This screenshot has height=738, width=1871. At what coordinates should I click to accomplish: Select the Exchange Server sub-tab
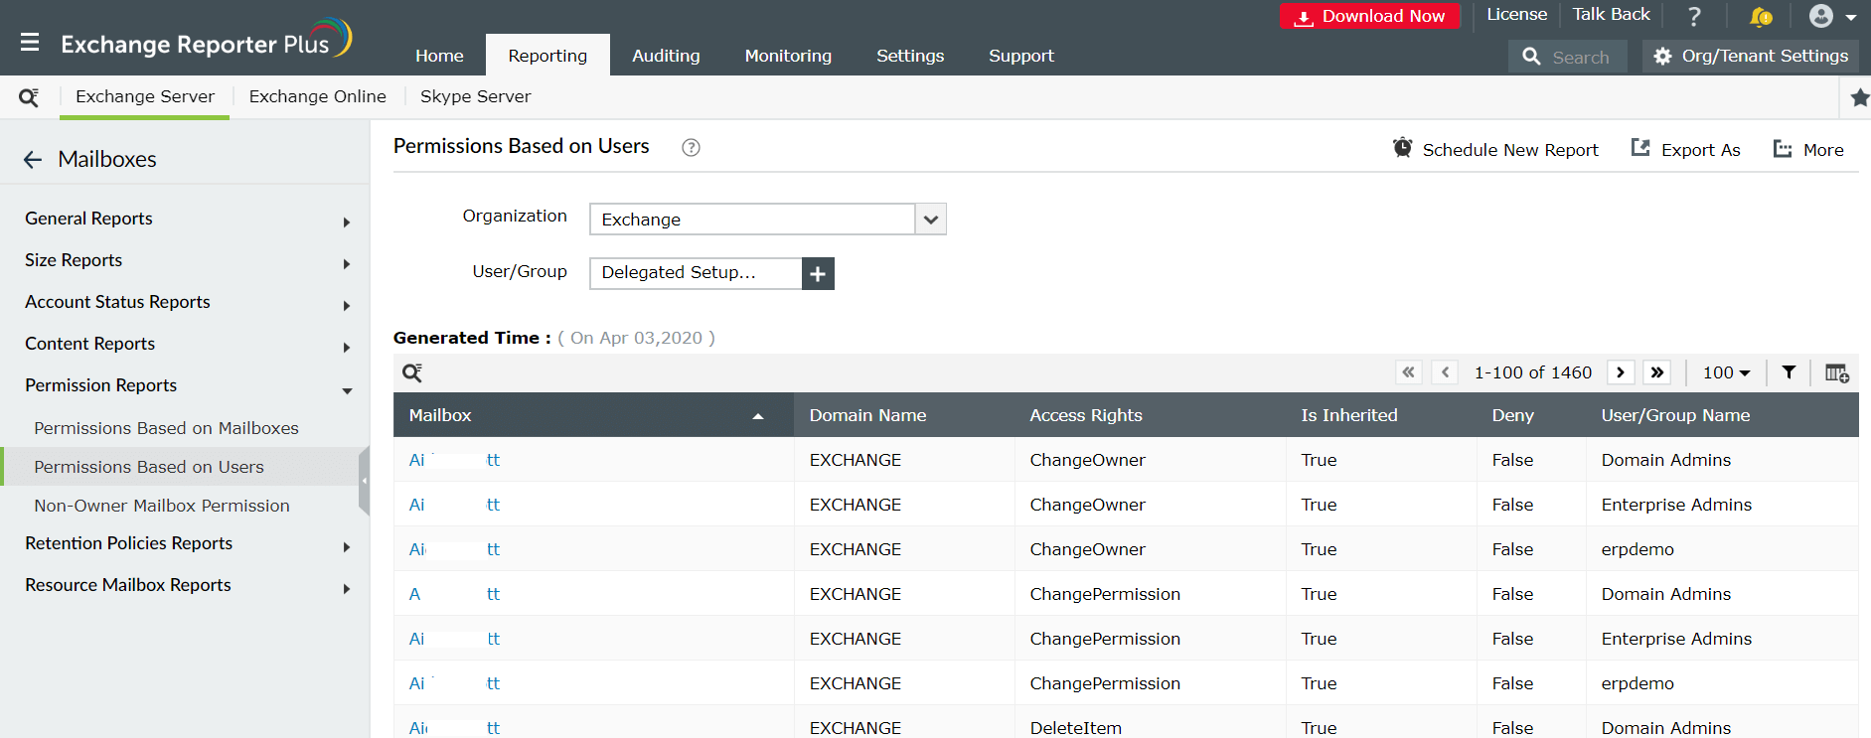145,97
